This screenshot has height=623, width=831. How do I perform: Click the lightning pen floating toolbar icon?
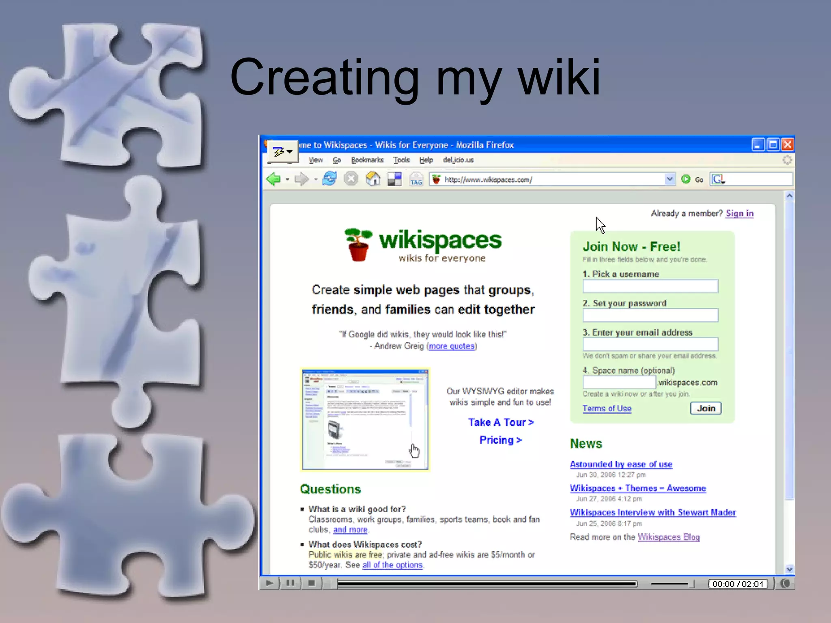coord(278,152)
